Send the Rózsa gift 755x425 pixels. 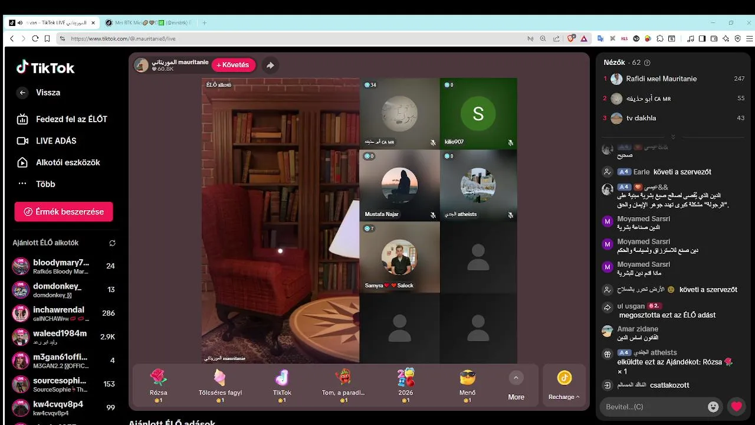(x=159, y=385)
